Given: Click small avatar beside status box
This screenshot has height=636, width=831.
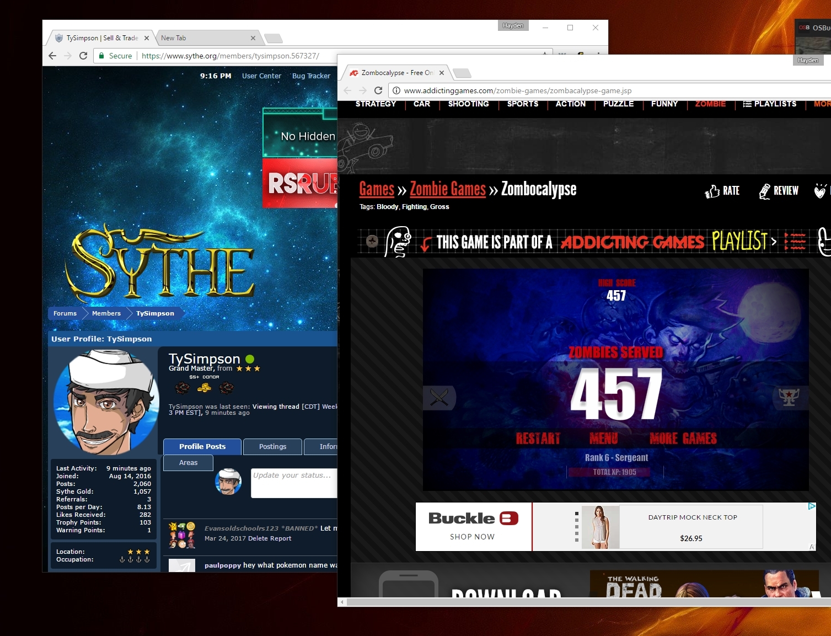Looking at the screenshot, I should coord(228,482).
